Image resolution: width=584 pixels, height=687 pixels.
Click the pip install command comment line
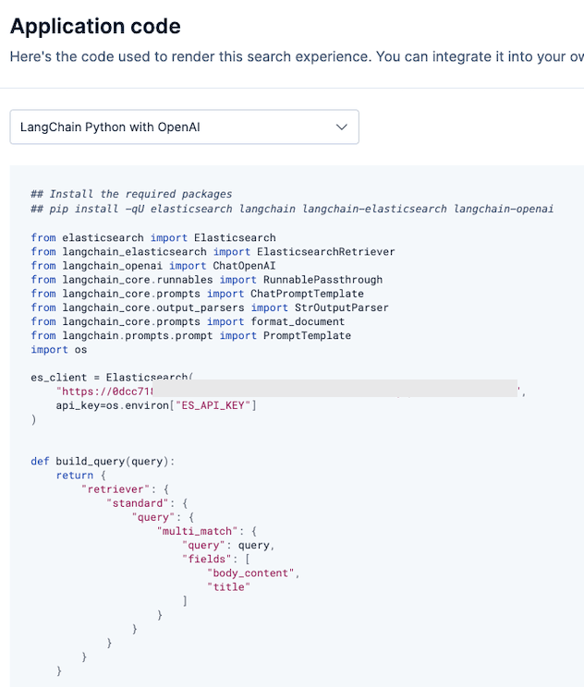coord(292,209)
